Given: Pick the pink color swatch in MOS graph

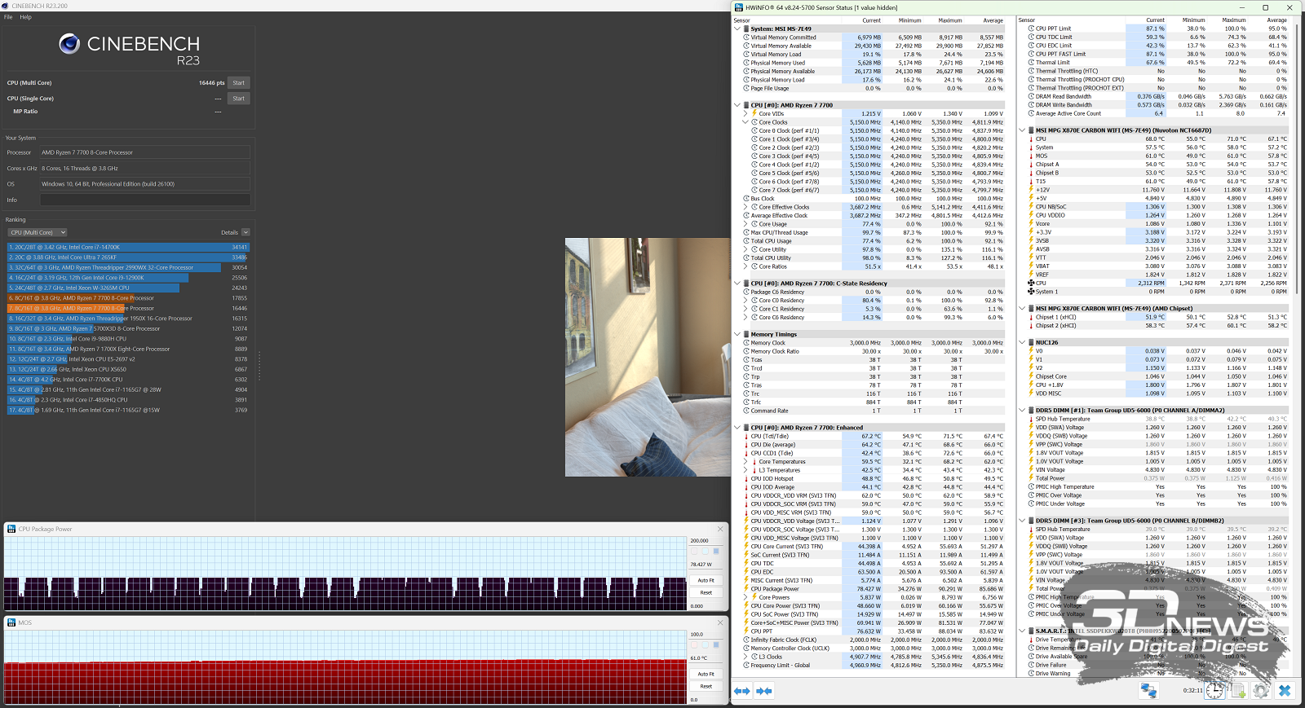Looking at the screenshot, I should [x=695, y=645].
